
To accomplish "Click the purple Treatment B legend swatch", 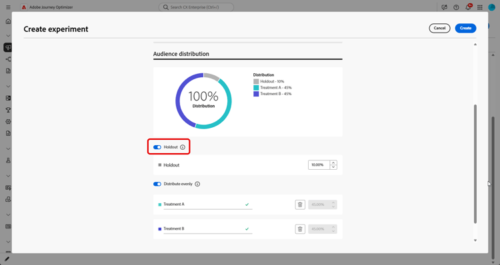I will click(256, 94).
